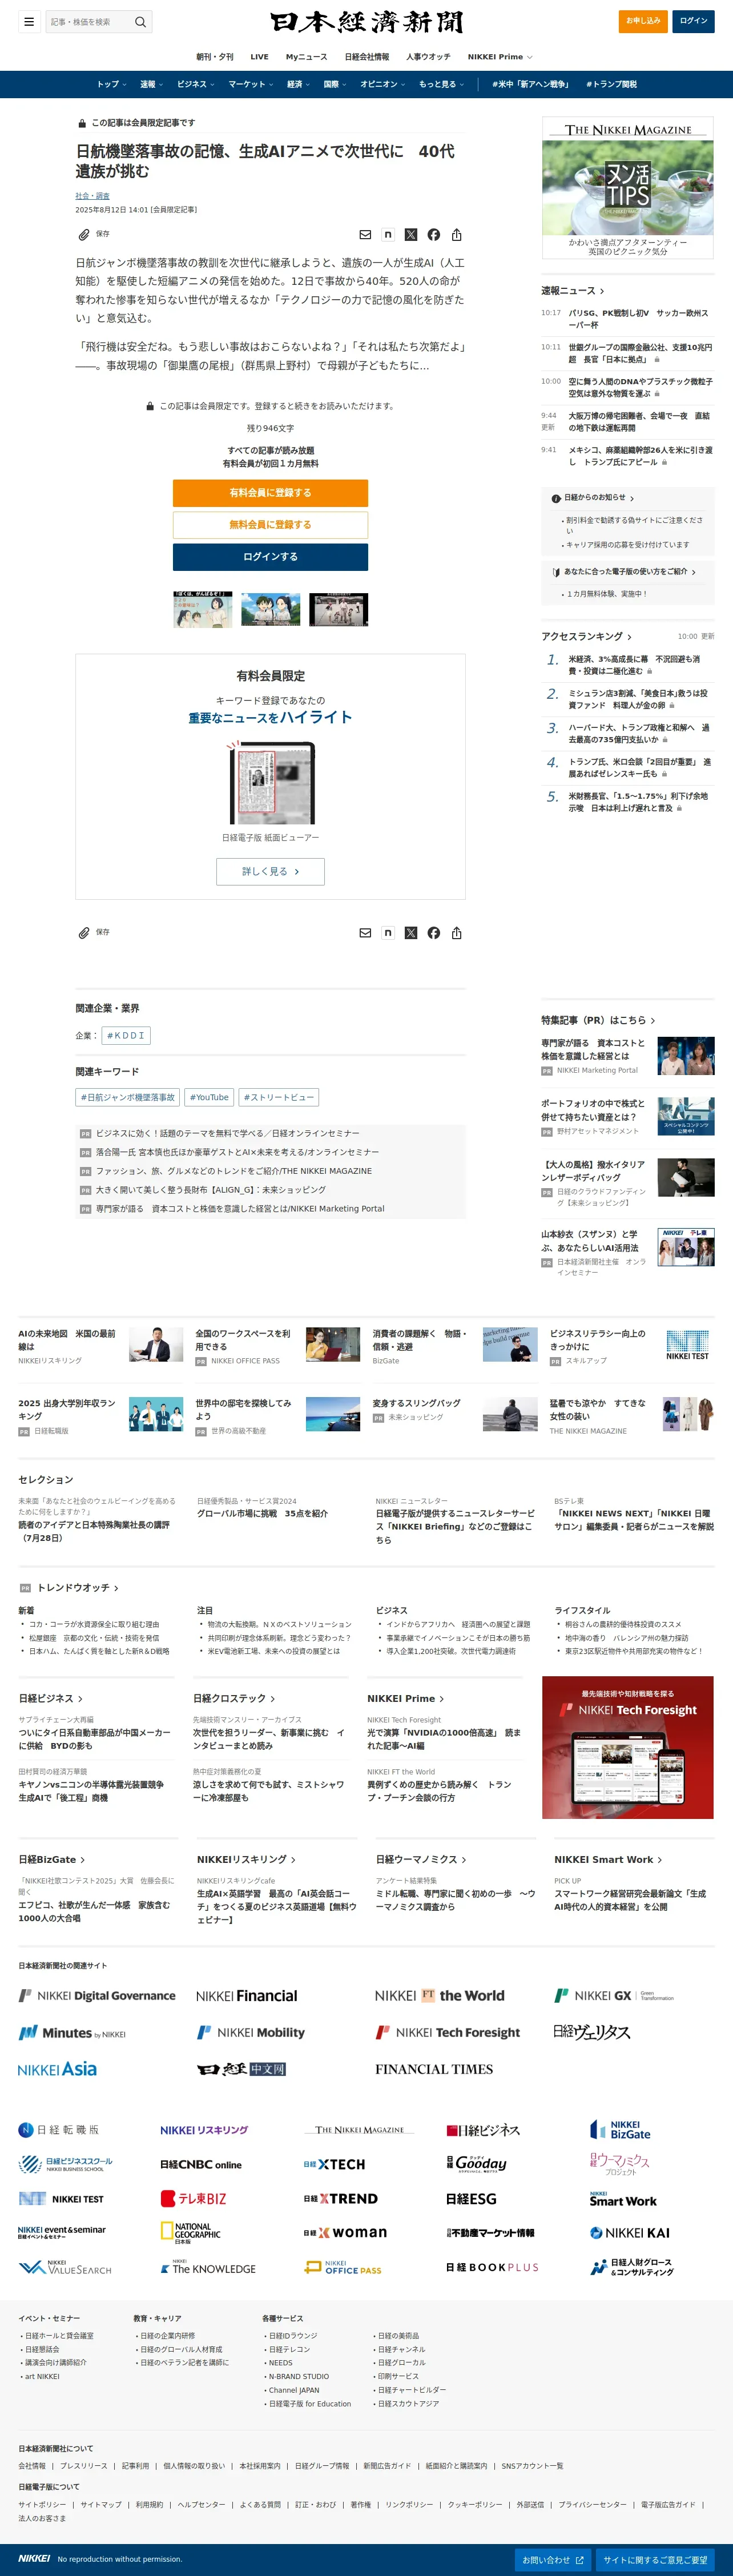Open the 社会・調査 category link
Screen dimensions: 733x2576
[x=92, y=196]
